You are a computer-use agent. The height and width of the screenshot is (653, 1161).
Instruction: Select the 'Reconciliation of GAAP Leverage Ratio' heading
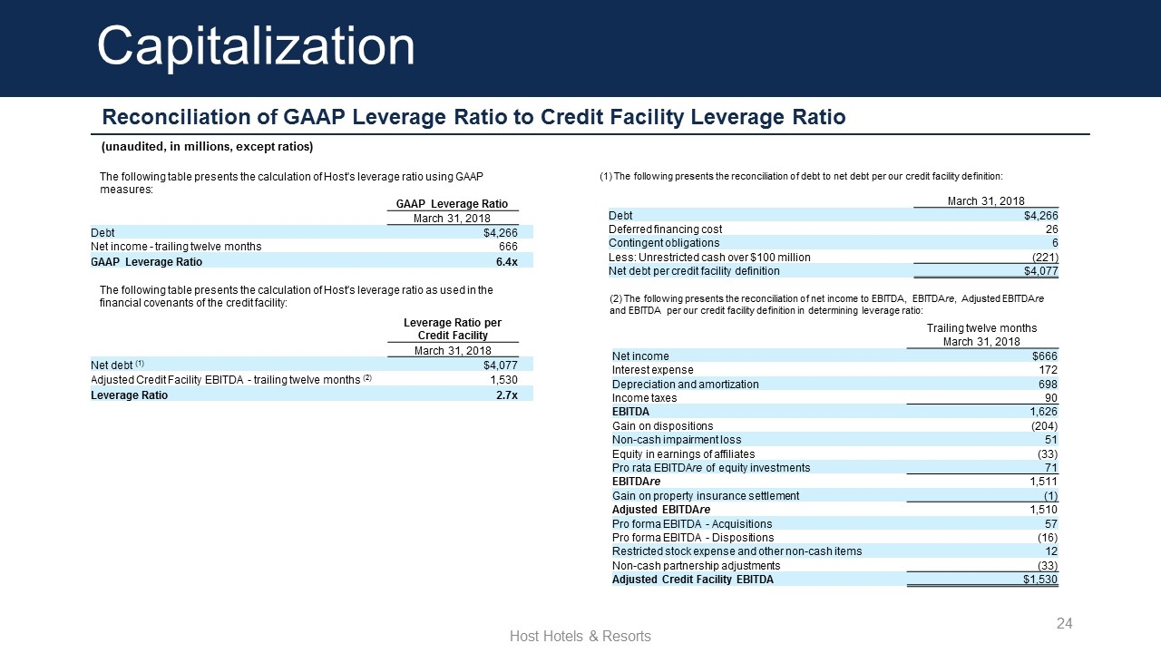(474, 117)
